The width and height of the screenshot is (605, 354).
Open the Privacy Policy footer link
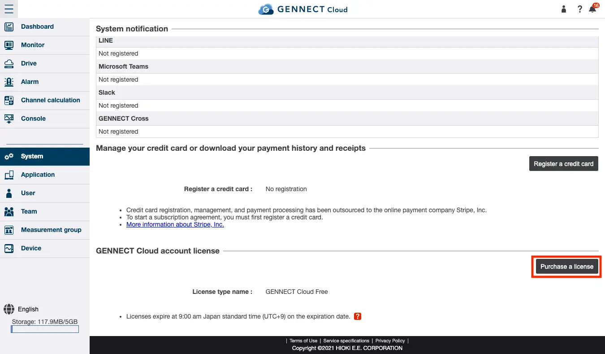(390, 341)
